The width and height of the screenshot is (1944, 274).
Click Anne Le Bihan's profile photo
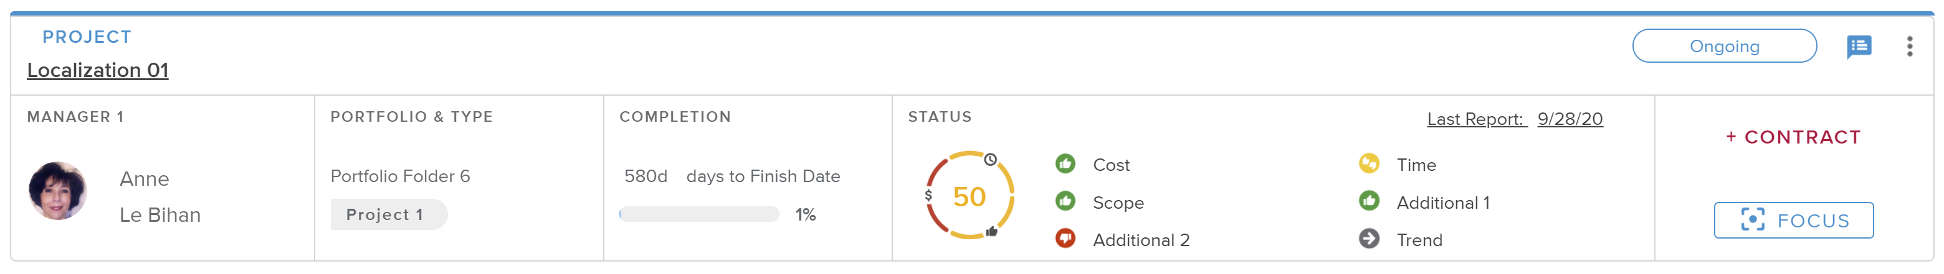coord(57,191)
